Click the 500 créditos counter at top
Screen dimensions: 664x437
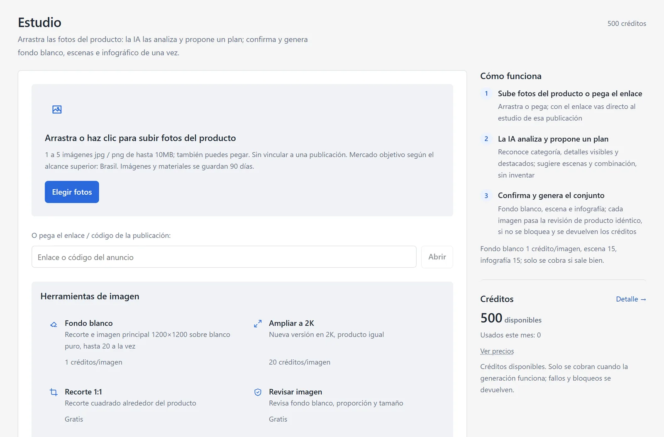(x=627, y=24)
